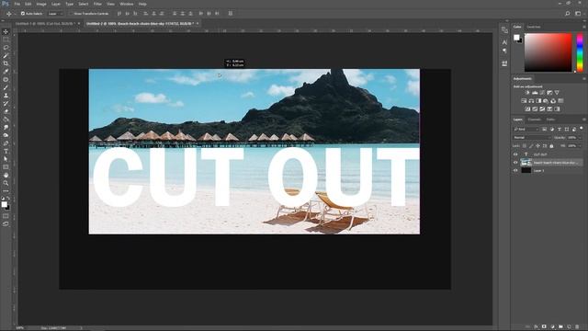The image size is (588, 331).
Task: Open the File menu
Action: tap(17, 4)
